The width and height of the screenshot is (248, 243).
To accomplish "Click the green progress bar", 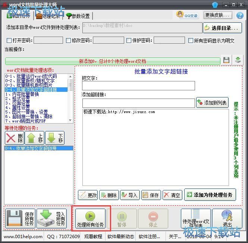I will [x=113, y=61].
